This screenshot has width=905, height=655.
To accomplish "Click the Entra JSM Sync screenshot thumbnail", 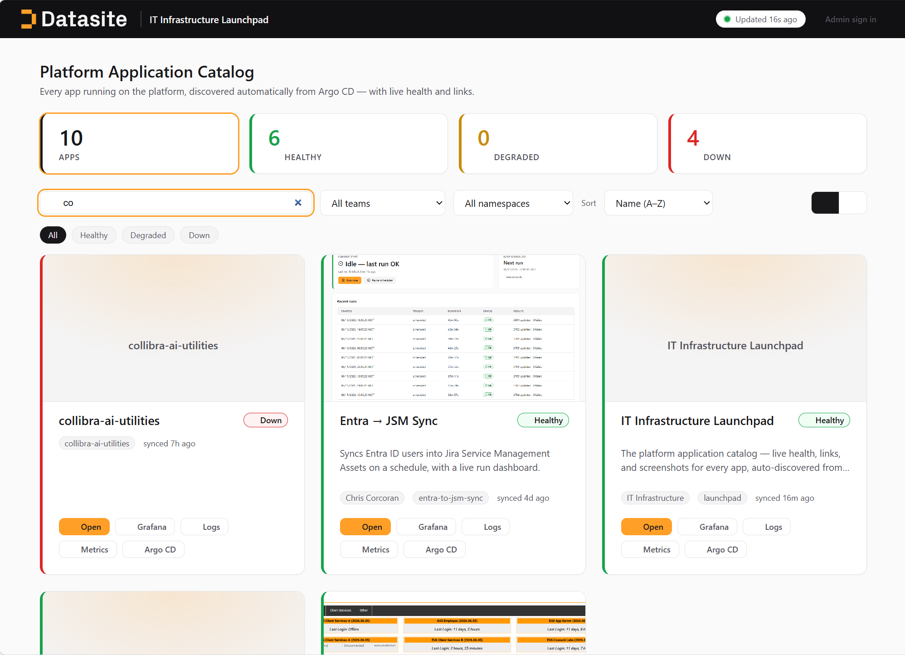I will [x=454, y=328].
